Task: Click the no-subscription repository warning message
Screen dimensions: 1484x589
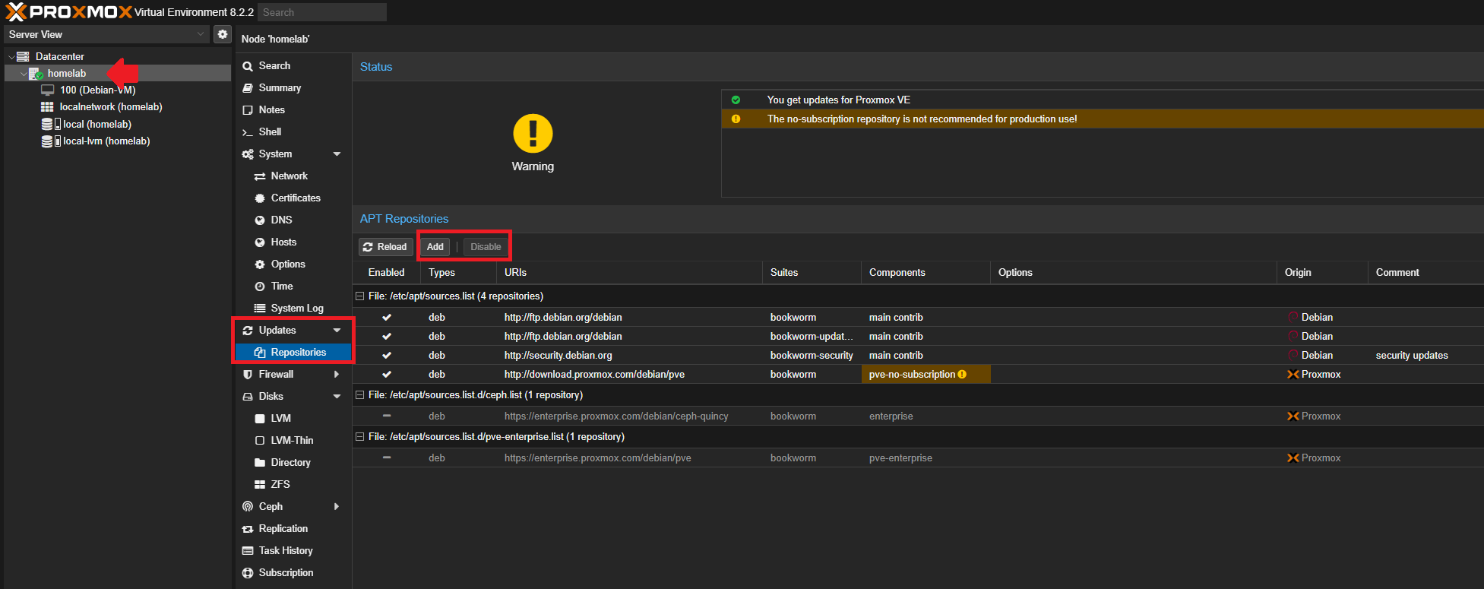Action: [922, 119]
